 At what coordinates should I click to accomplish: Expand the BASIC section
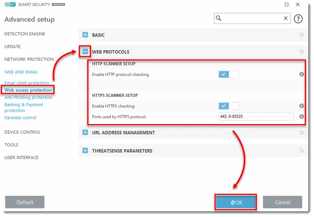coord(85,35)
